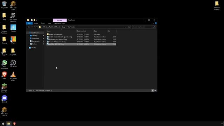Go up one folder level

tap(37, 27)
